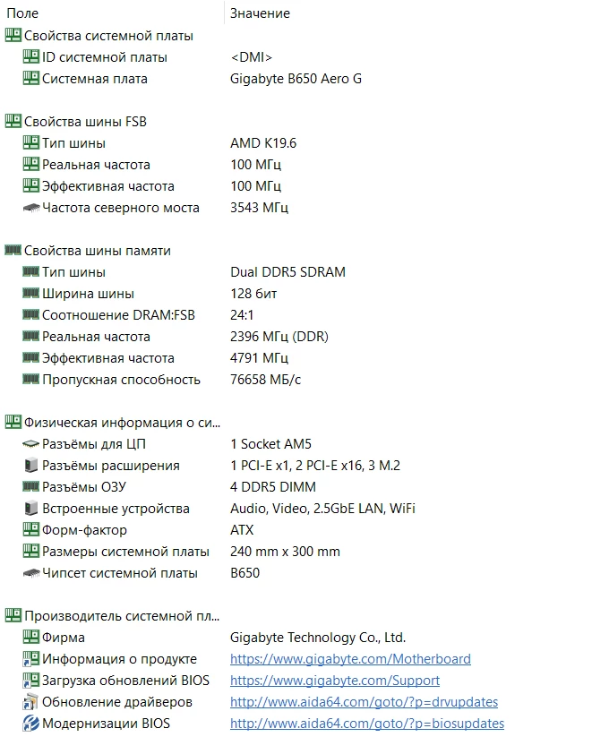The width and height of the screenshot is (592, 754).
Task: Open the aida64 biosupdates link
Action: [367, 724]
